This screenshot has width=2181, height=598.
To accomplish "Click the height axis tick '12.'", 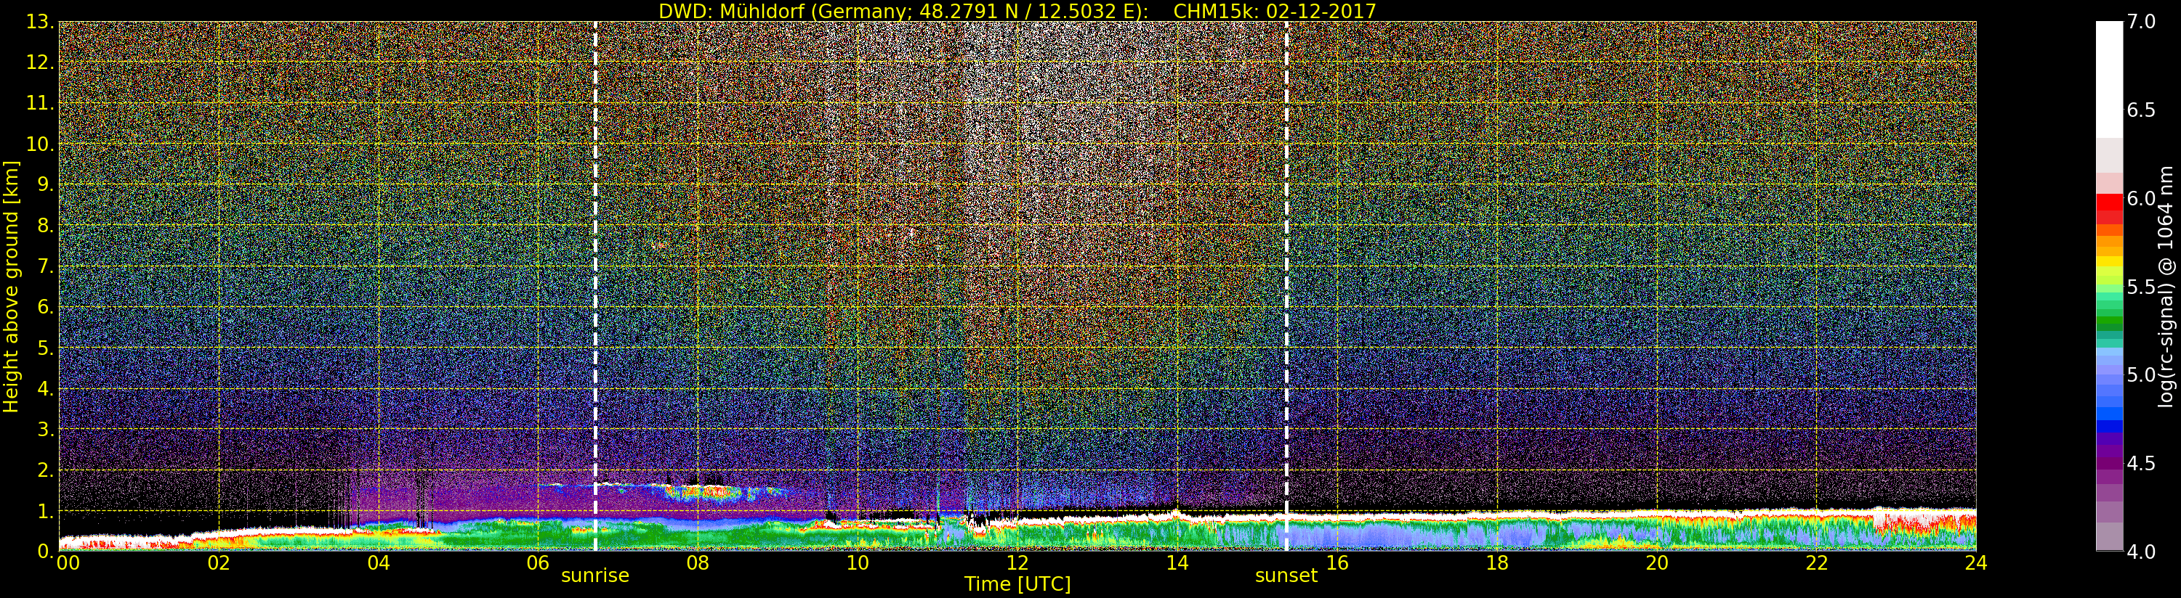I will pyautogui.click(x=40, y=62).
